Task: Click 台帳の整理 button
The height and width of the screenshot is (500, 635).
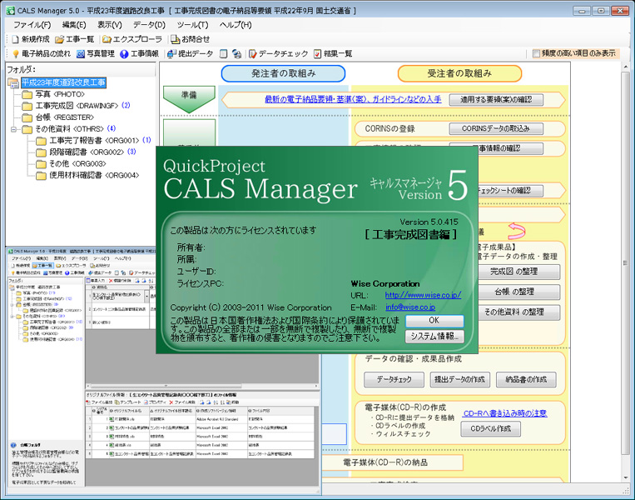Action: pyautogui.click(x=518, y=292)
